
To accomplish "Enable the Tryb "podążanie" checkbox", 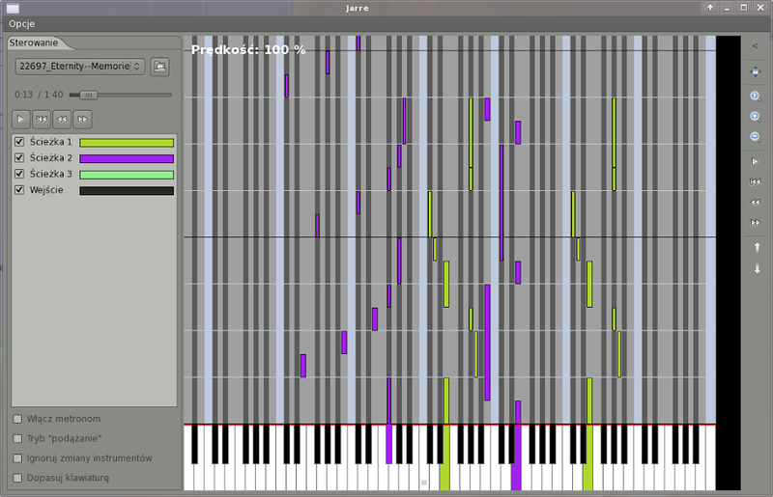I will [x=17, y=438].
